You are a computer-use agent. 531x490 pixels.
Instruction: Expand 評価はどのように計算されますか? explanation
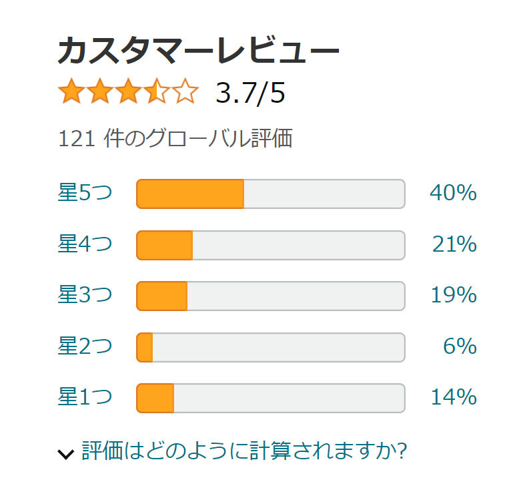[x=244, y=452]
